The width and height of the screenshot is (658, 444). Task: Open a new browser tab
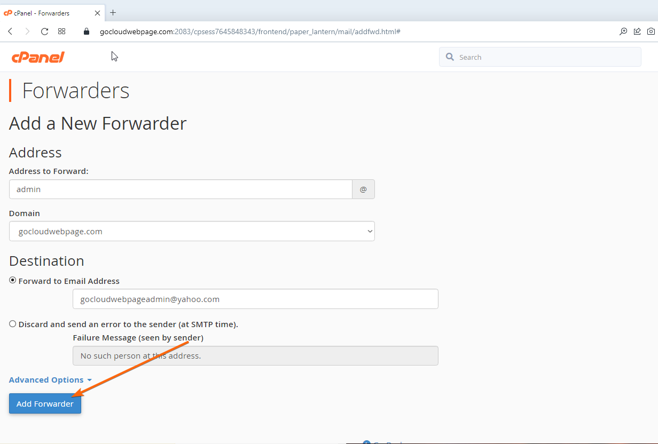(x=113, y=13)
